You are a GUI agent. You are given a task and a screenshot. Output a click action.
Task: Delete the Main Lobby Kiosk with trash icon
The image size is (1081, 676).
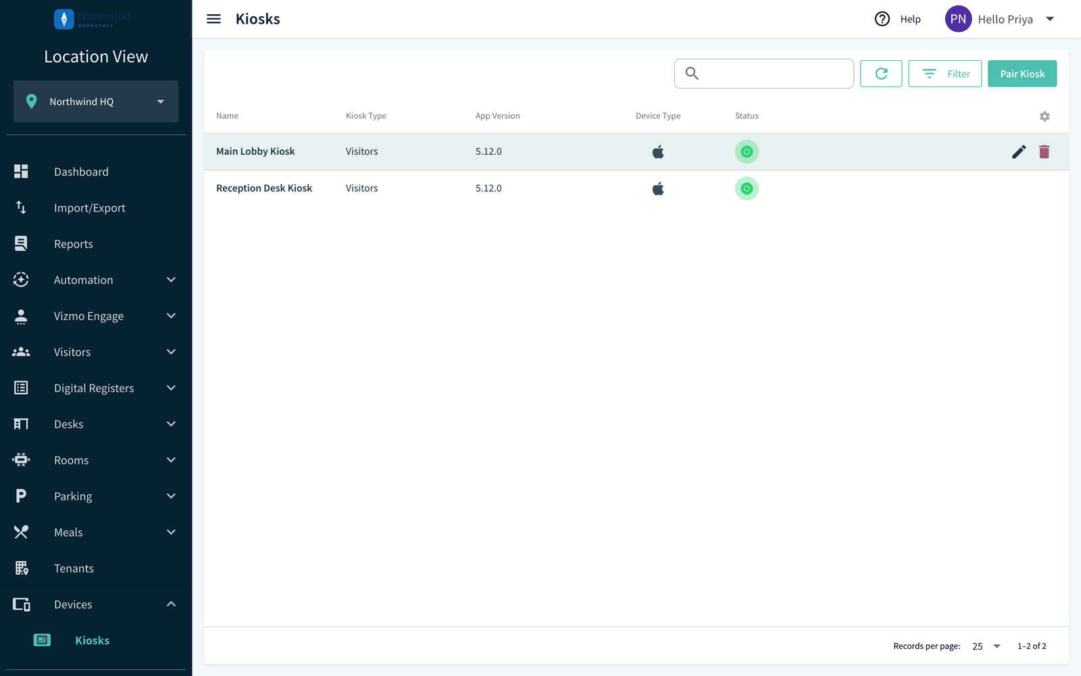point(1045,151)
